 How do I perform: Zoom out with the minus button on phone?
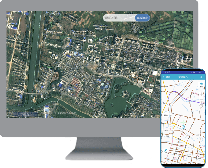point(201,100)
